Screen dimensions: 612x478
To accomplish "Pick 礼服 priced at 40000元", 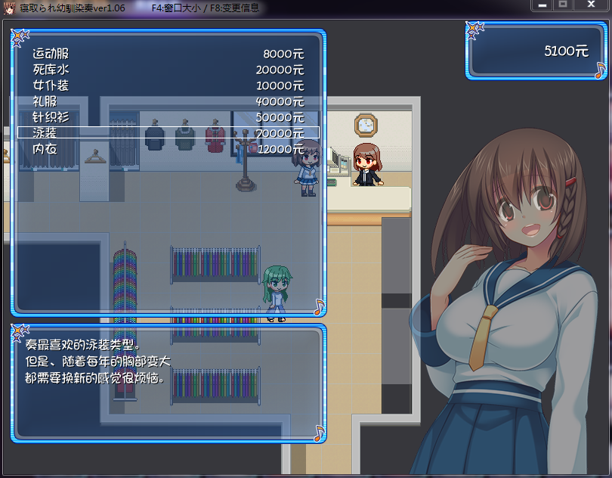I will click(x=168, y=101).
